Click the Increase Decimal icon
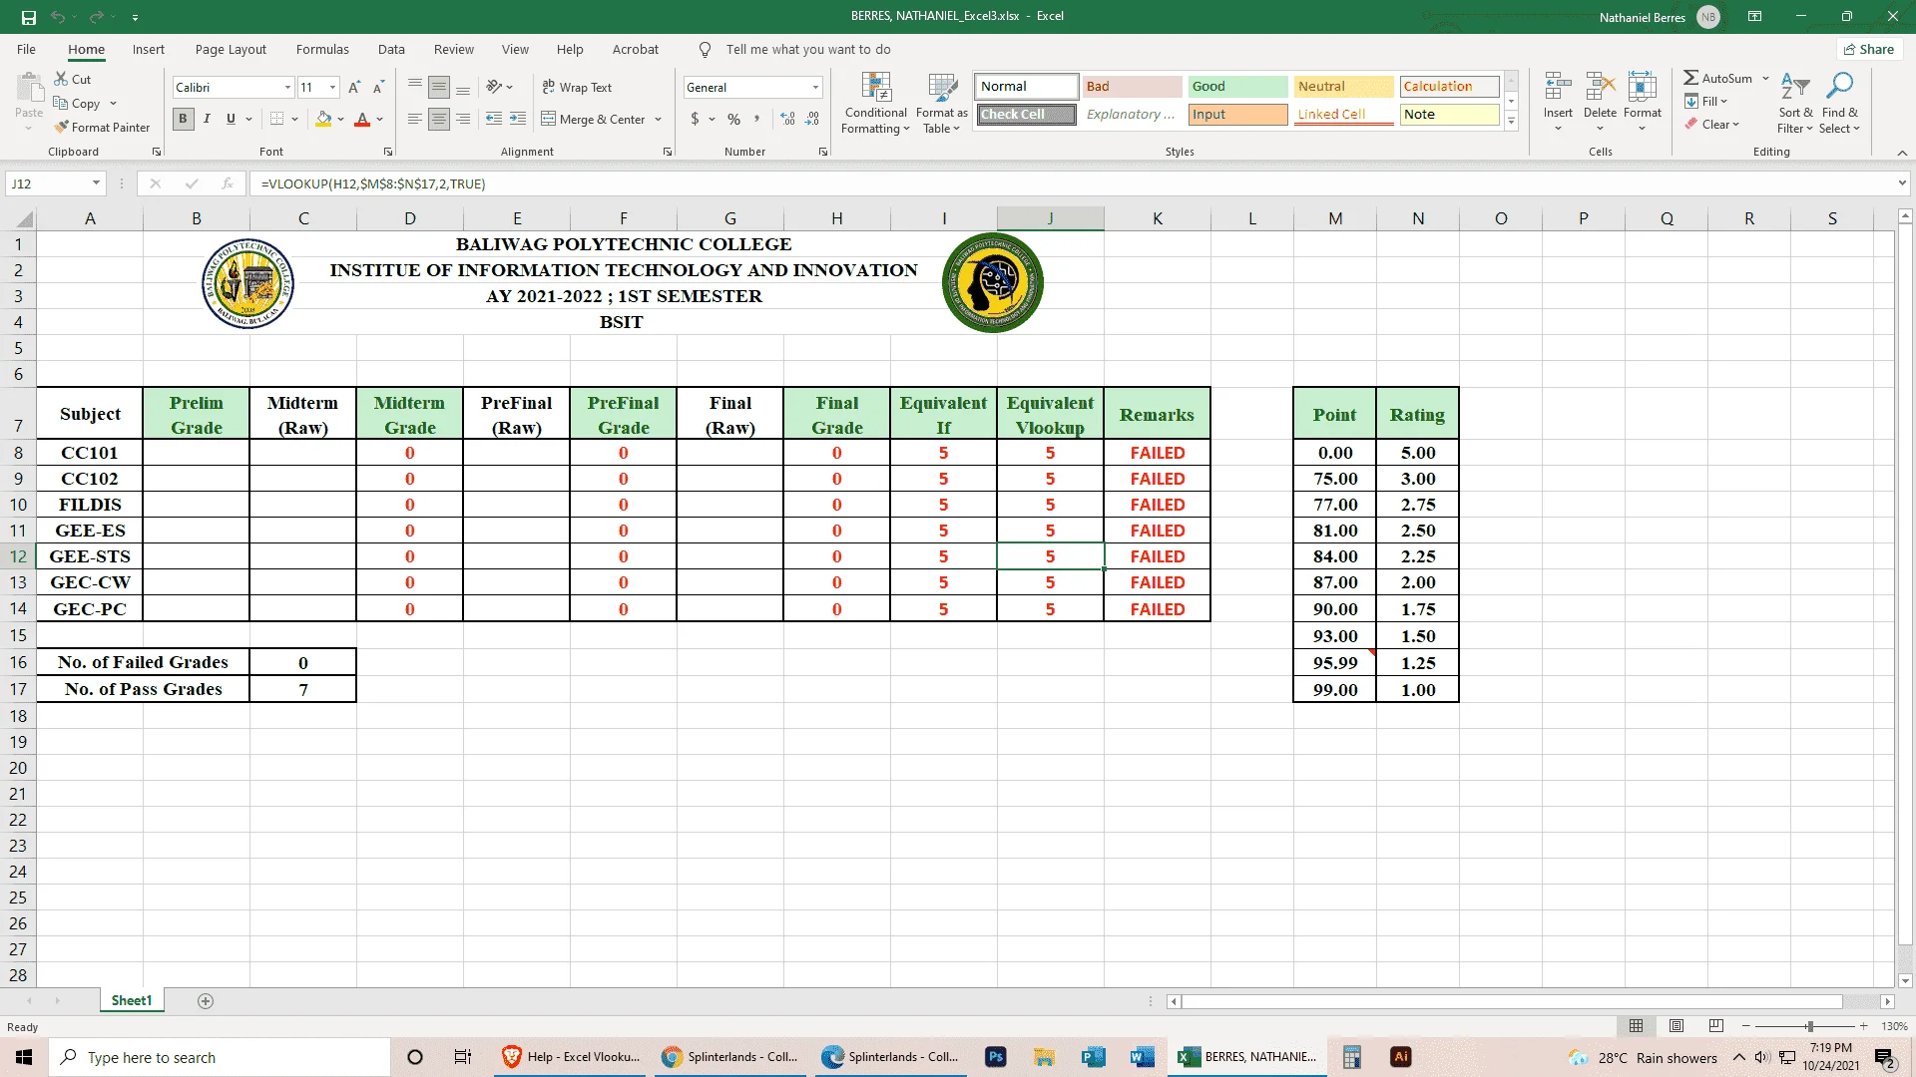 tap(788, 119)
